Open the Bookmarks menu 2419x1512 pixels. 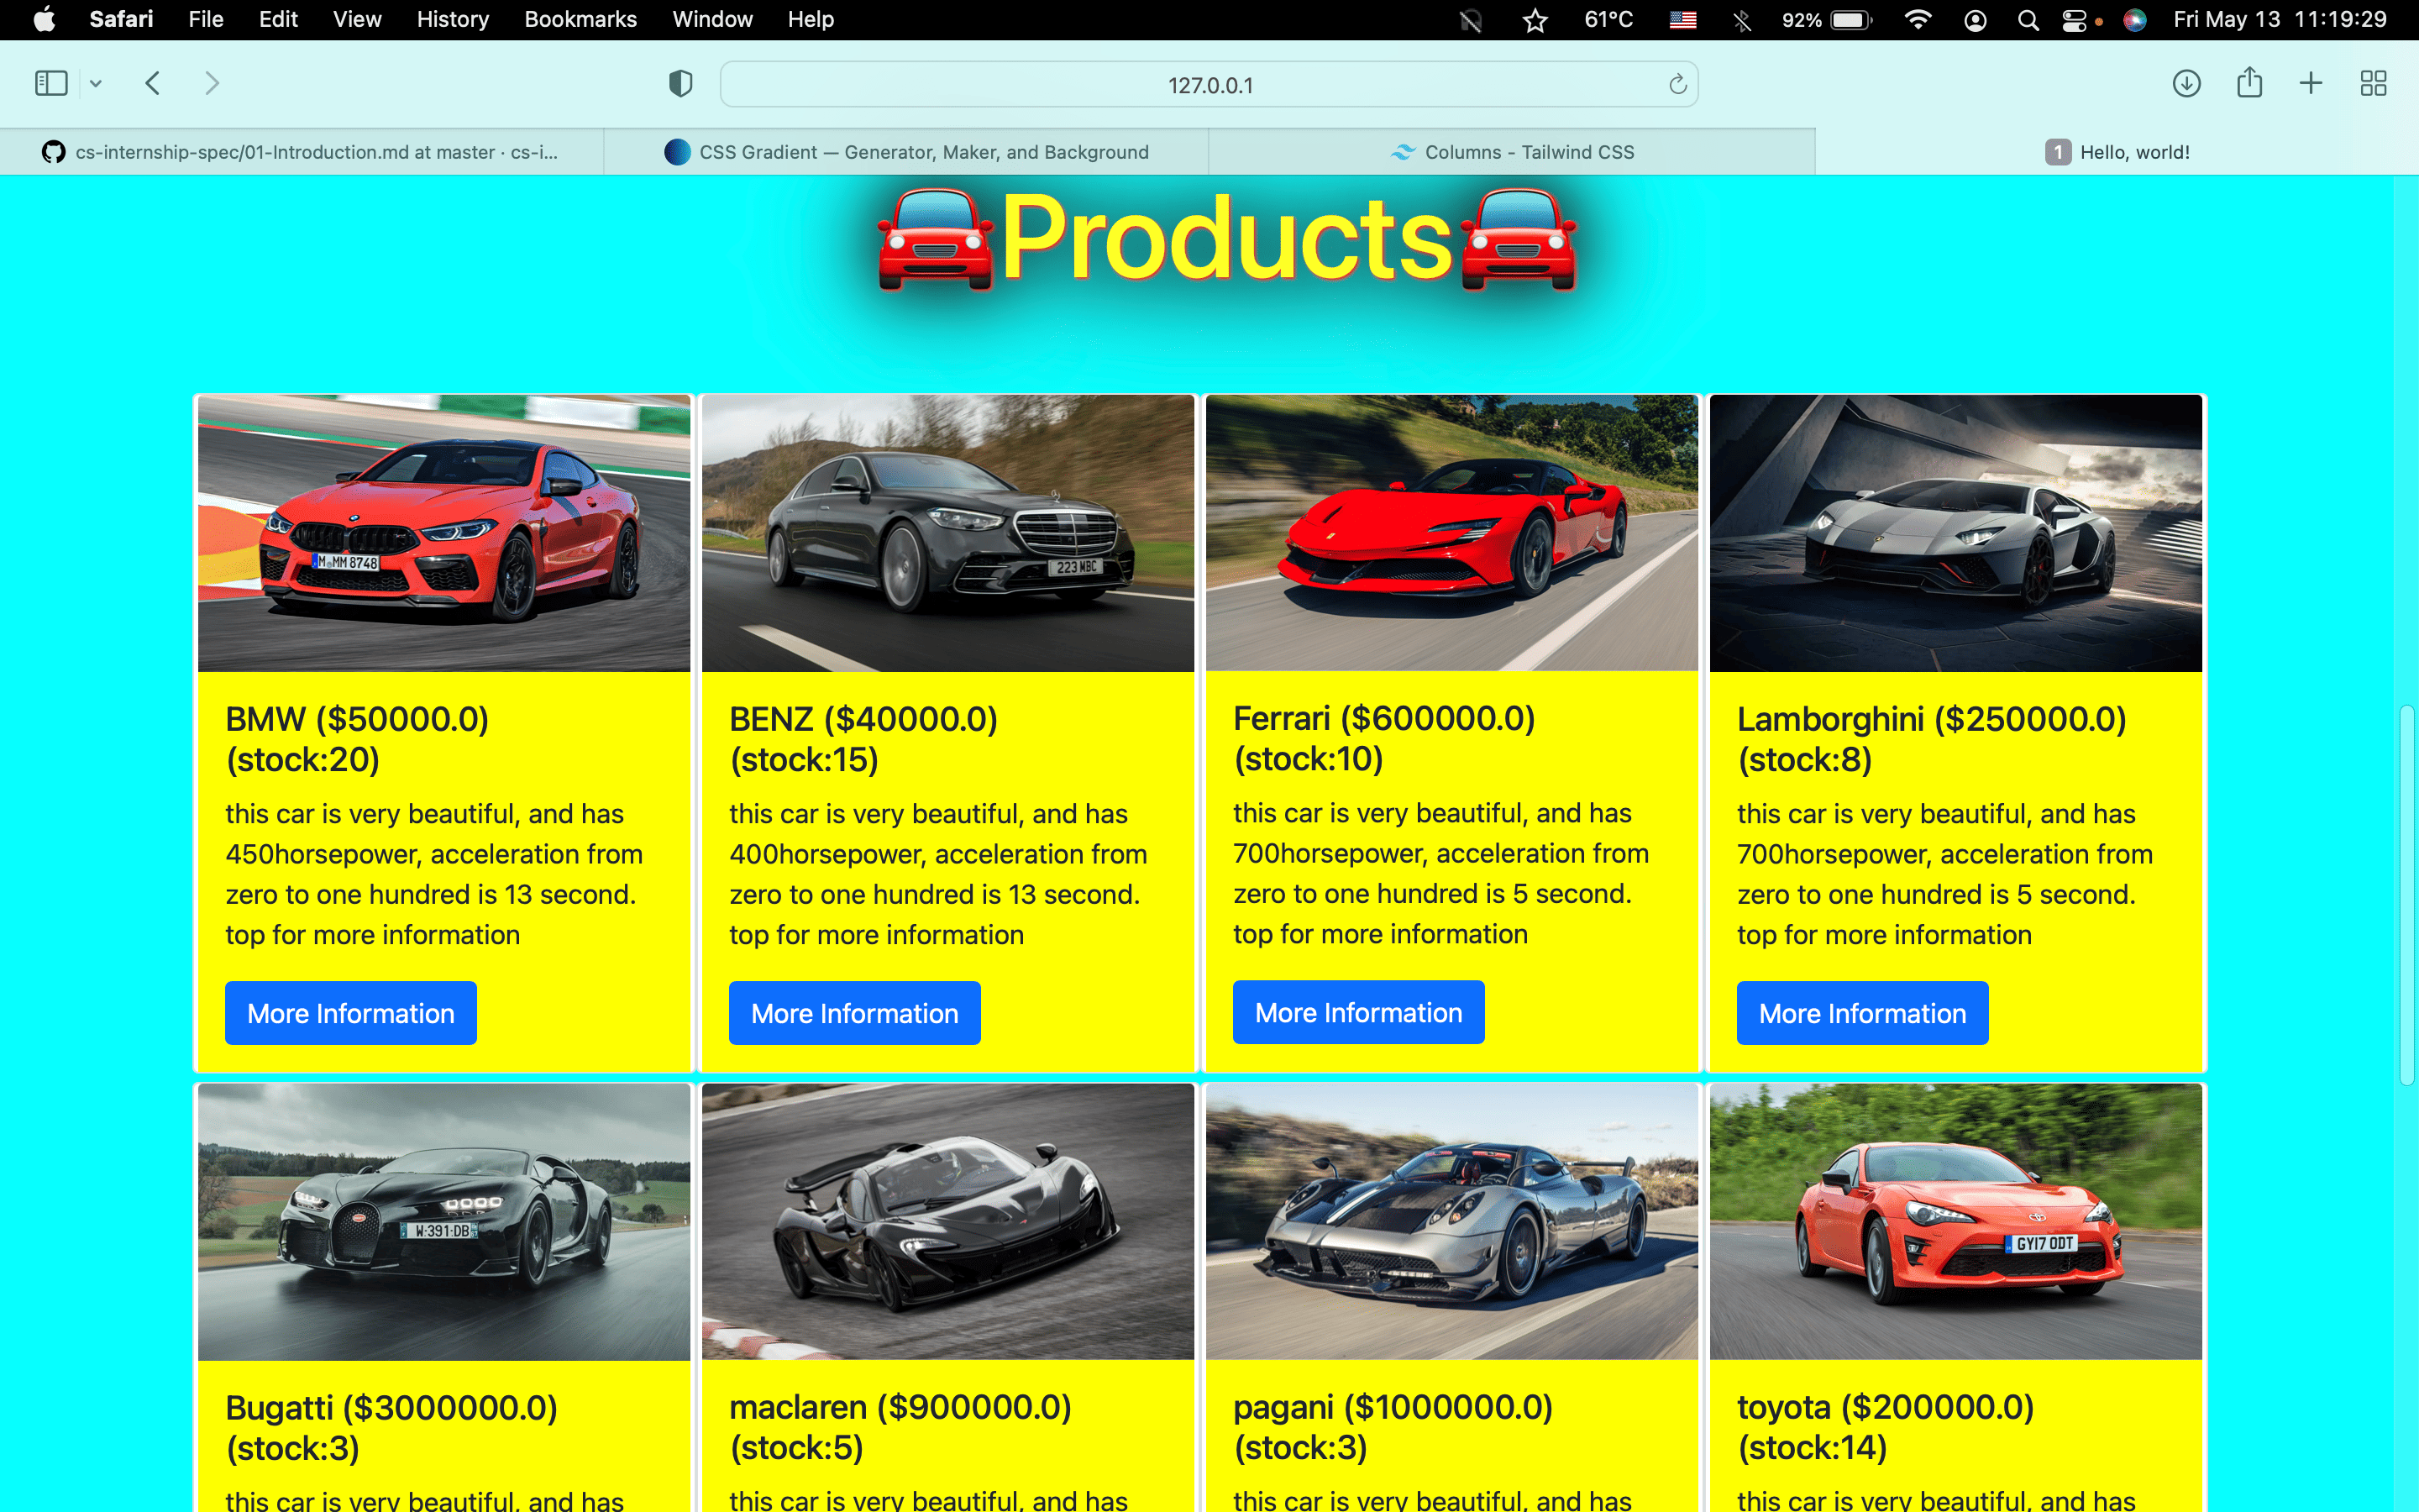(x=580, y=19)
